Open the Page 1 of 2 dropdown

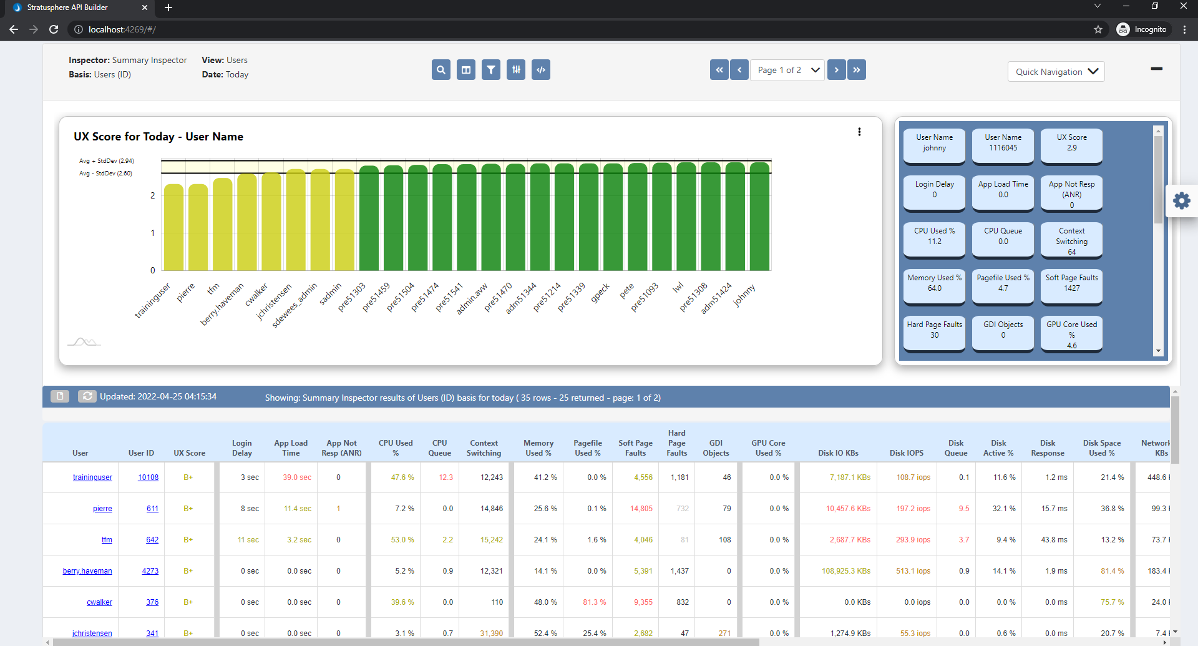[x=787, y=70]
